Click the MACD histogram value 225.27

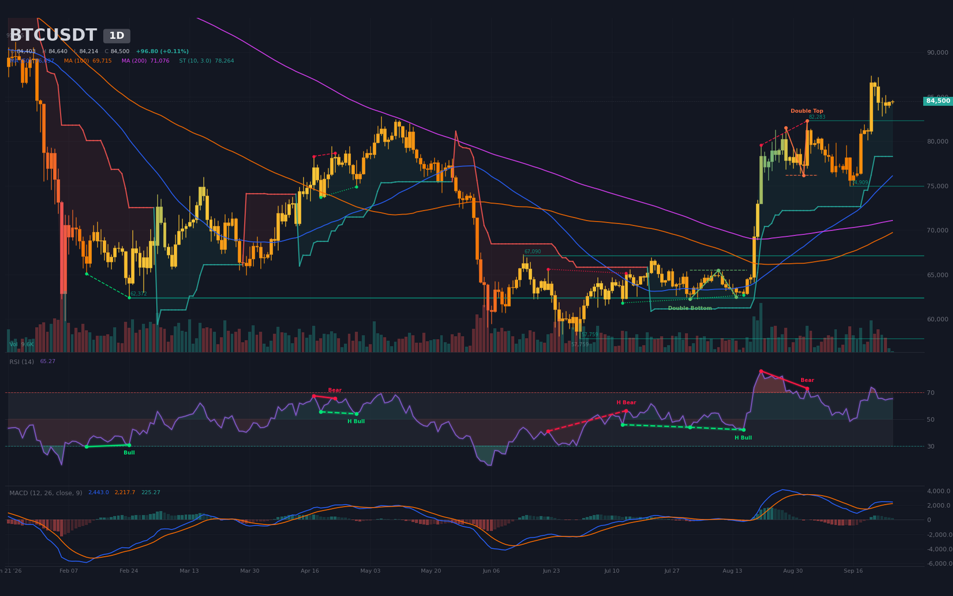pyautogui.click(x=151, y=492)
